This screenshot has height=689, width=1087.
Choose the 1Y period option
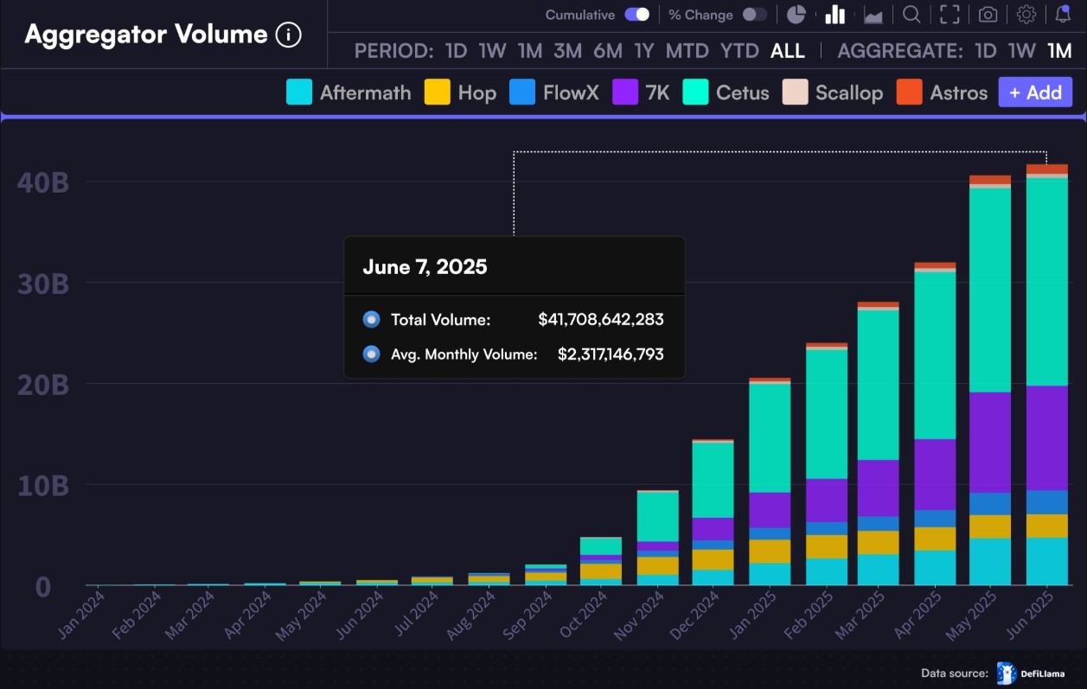tap(644, 51)
